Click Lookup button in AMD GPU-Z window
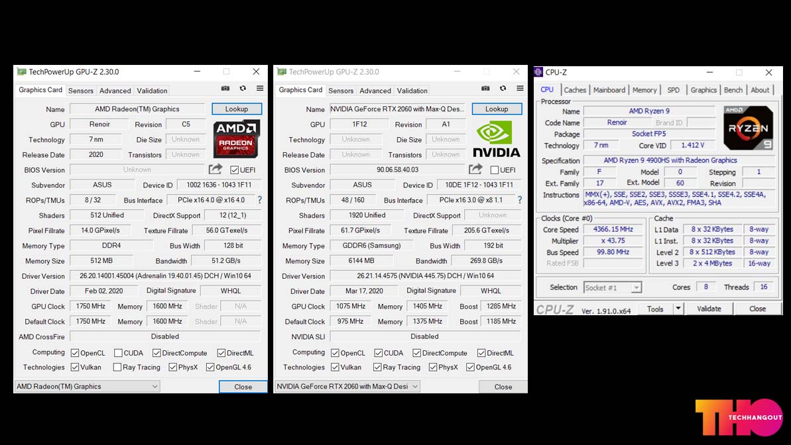 237,109
